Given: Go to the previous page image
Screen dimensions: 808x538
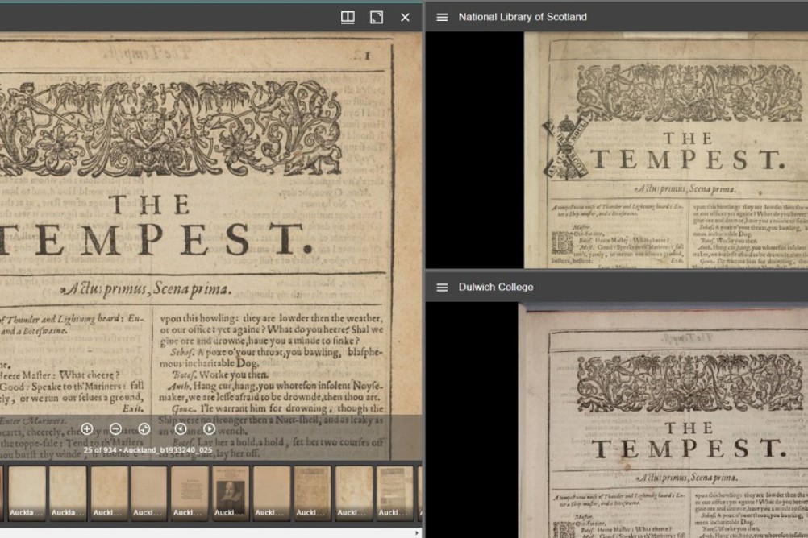Looking at the screenshot, I should (181, 428).
